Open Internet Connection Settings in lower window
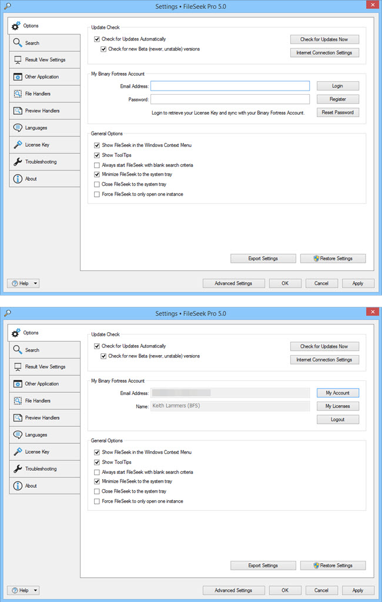The height and width of the screenshot is (602, 382). 324,360
